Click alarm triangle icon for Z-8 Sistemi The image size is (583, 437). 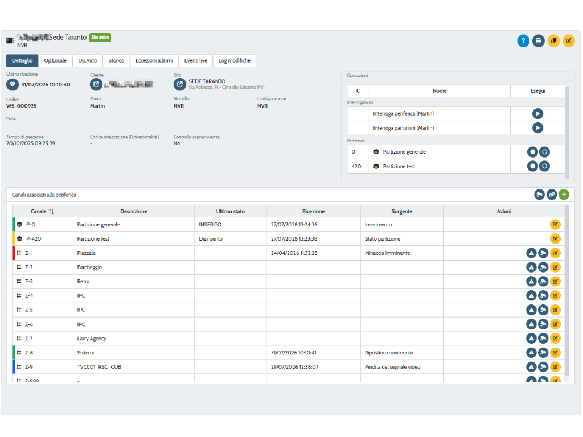[x=531, y=353]
